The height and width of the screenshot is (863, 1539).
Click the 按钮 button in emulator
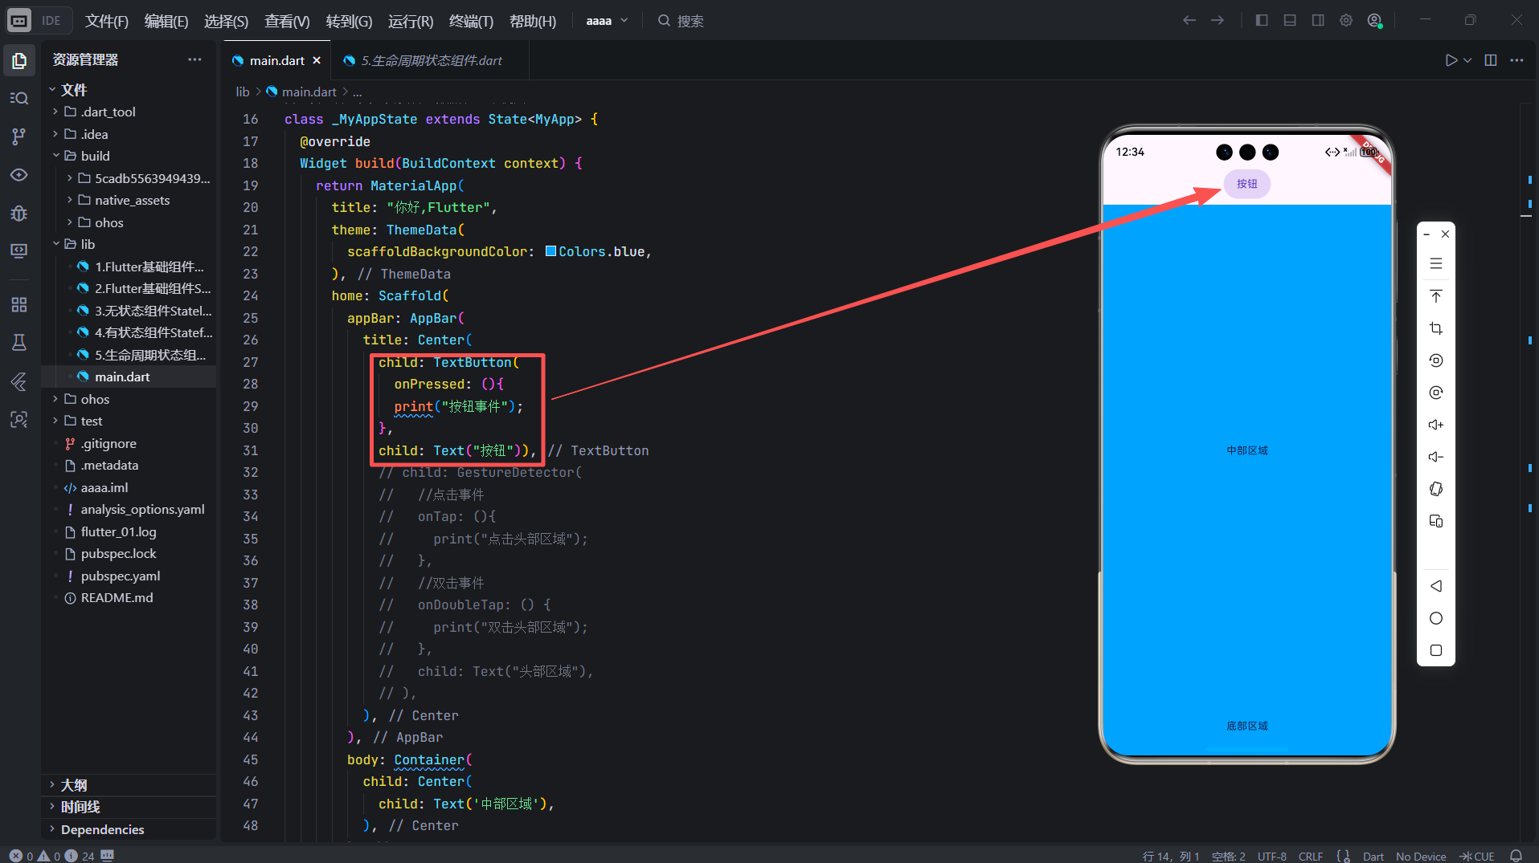[x=1246, y=184]
